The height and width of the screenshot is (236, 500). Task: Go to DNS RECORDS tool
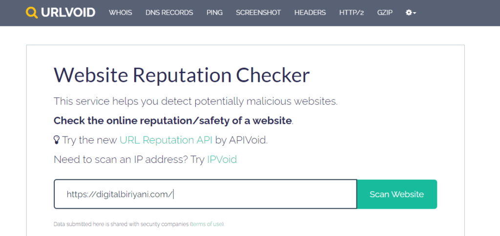coord(169,13)
